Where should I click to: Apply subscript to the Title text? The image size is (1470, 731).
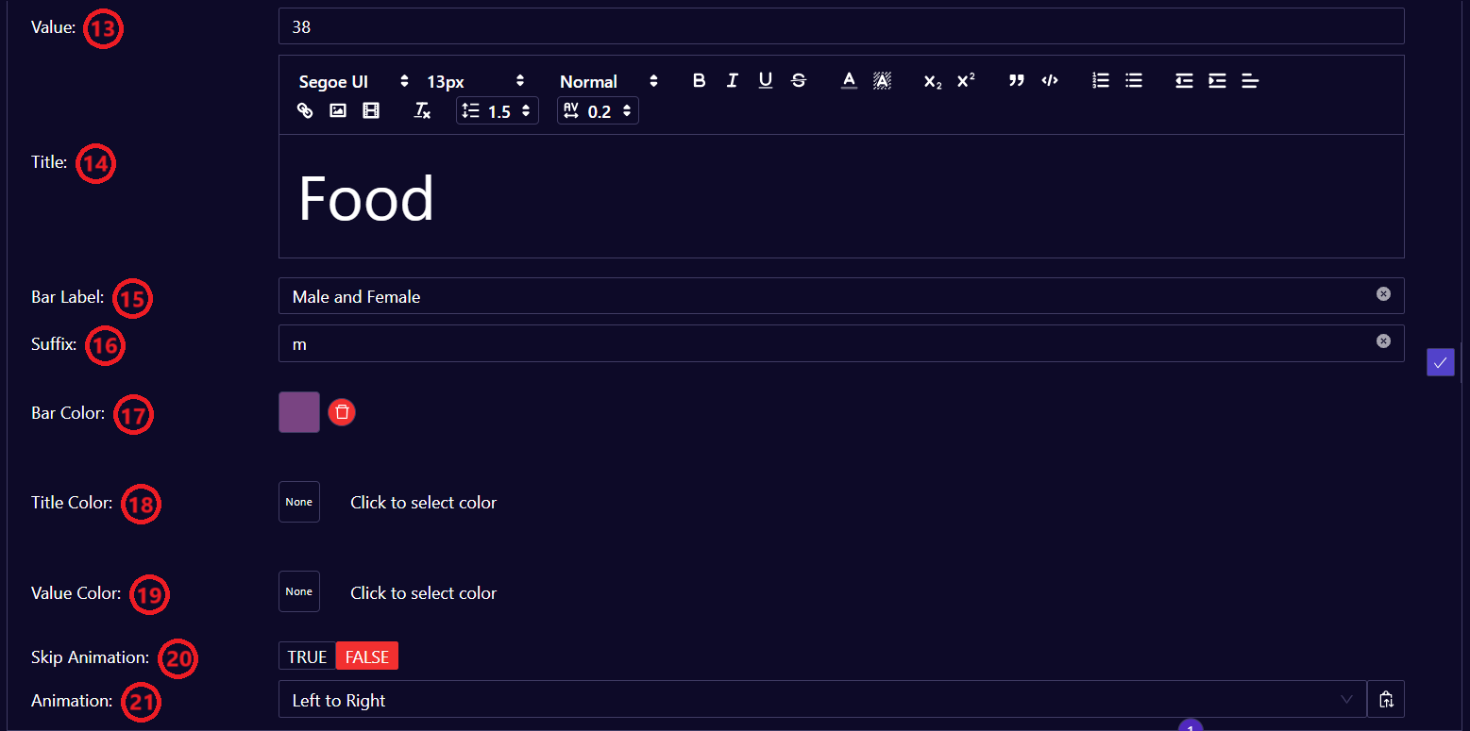coord(931,81)
